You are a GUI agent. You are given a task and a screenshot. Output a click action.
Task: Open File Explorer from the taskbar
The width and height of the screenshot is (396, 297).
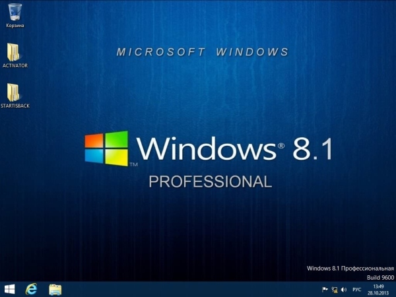55,290
